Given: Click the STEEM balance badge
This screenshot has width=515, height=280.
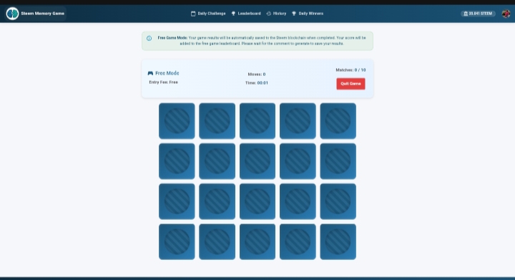Looking at the screenshot, I should pyautogui.click(x=478, y=14).
